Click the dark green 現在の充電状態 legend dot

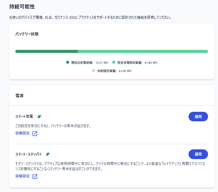[x=68, y=62]
